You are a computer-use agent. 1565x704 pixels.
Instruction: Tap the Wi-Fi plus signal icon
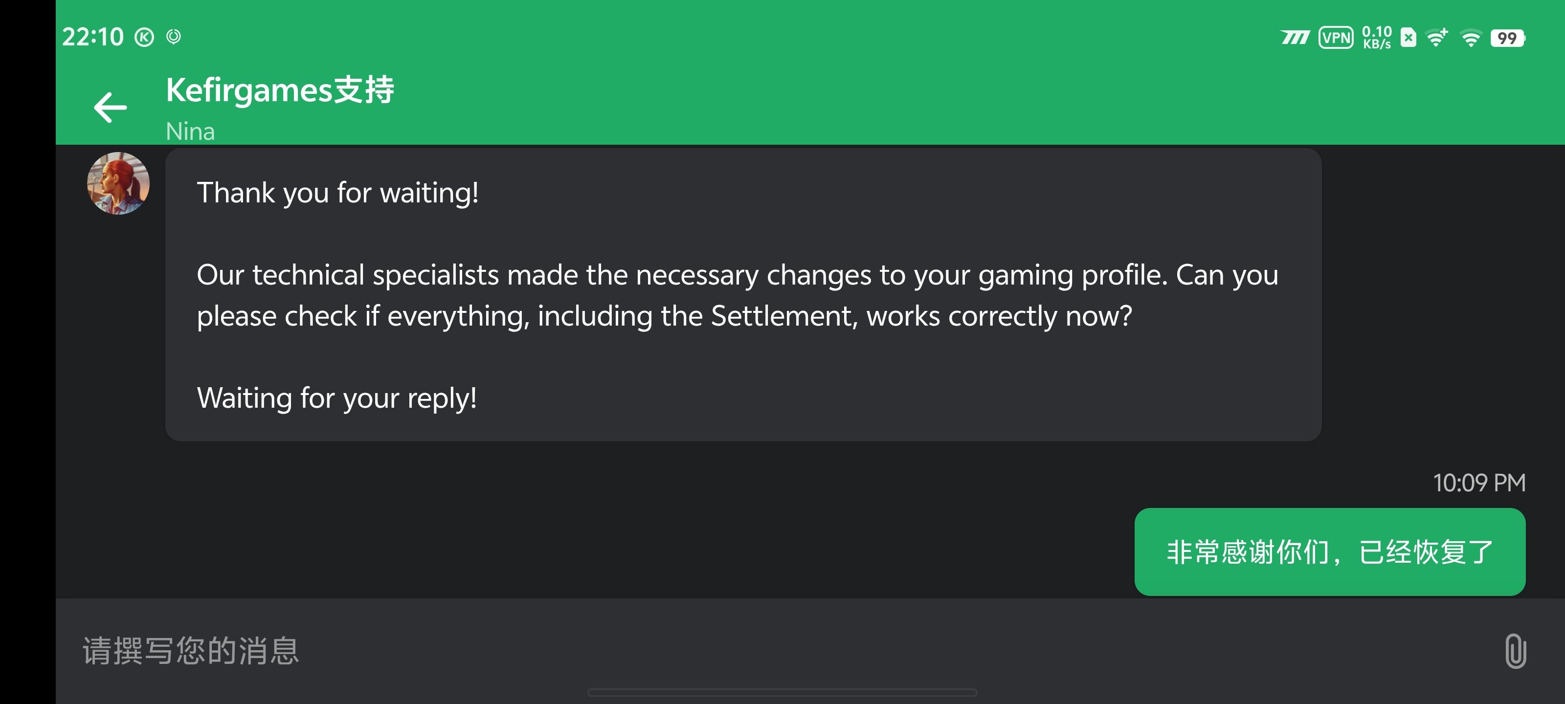[1437, 38]
